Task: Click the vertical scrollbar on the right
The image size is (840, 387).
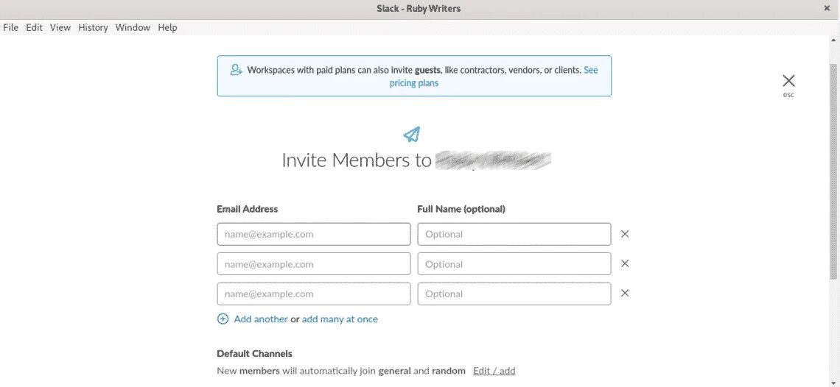Action: [833, 171]
